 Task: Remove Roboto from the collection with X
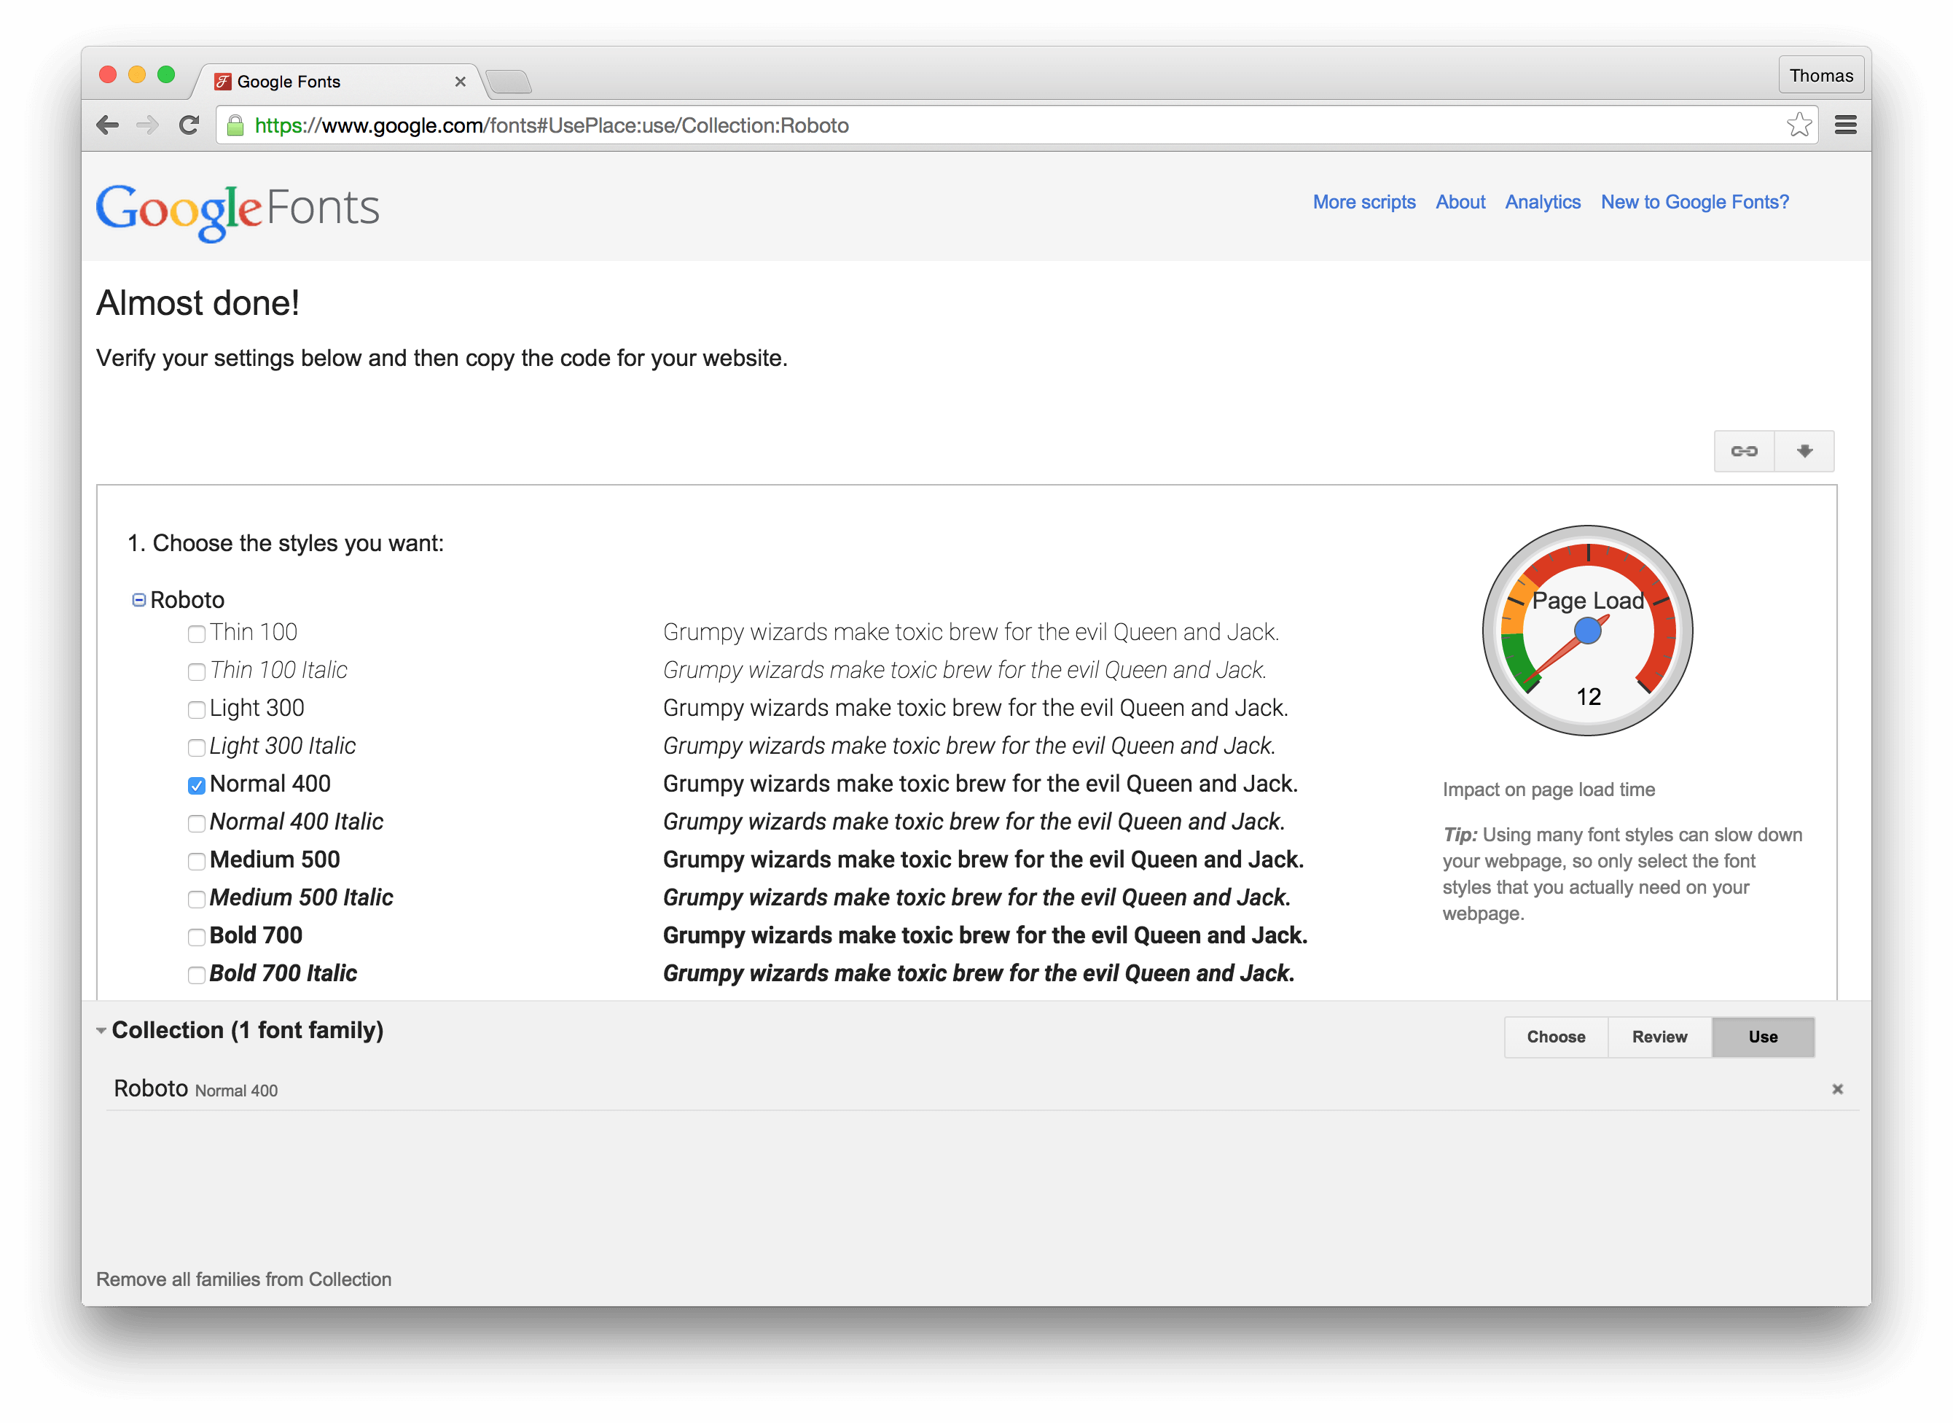point(1836,1090)
